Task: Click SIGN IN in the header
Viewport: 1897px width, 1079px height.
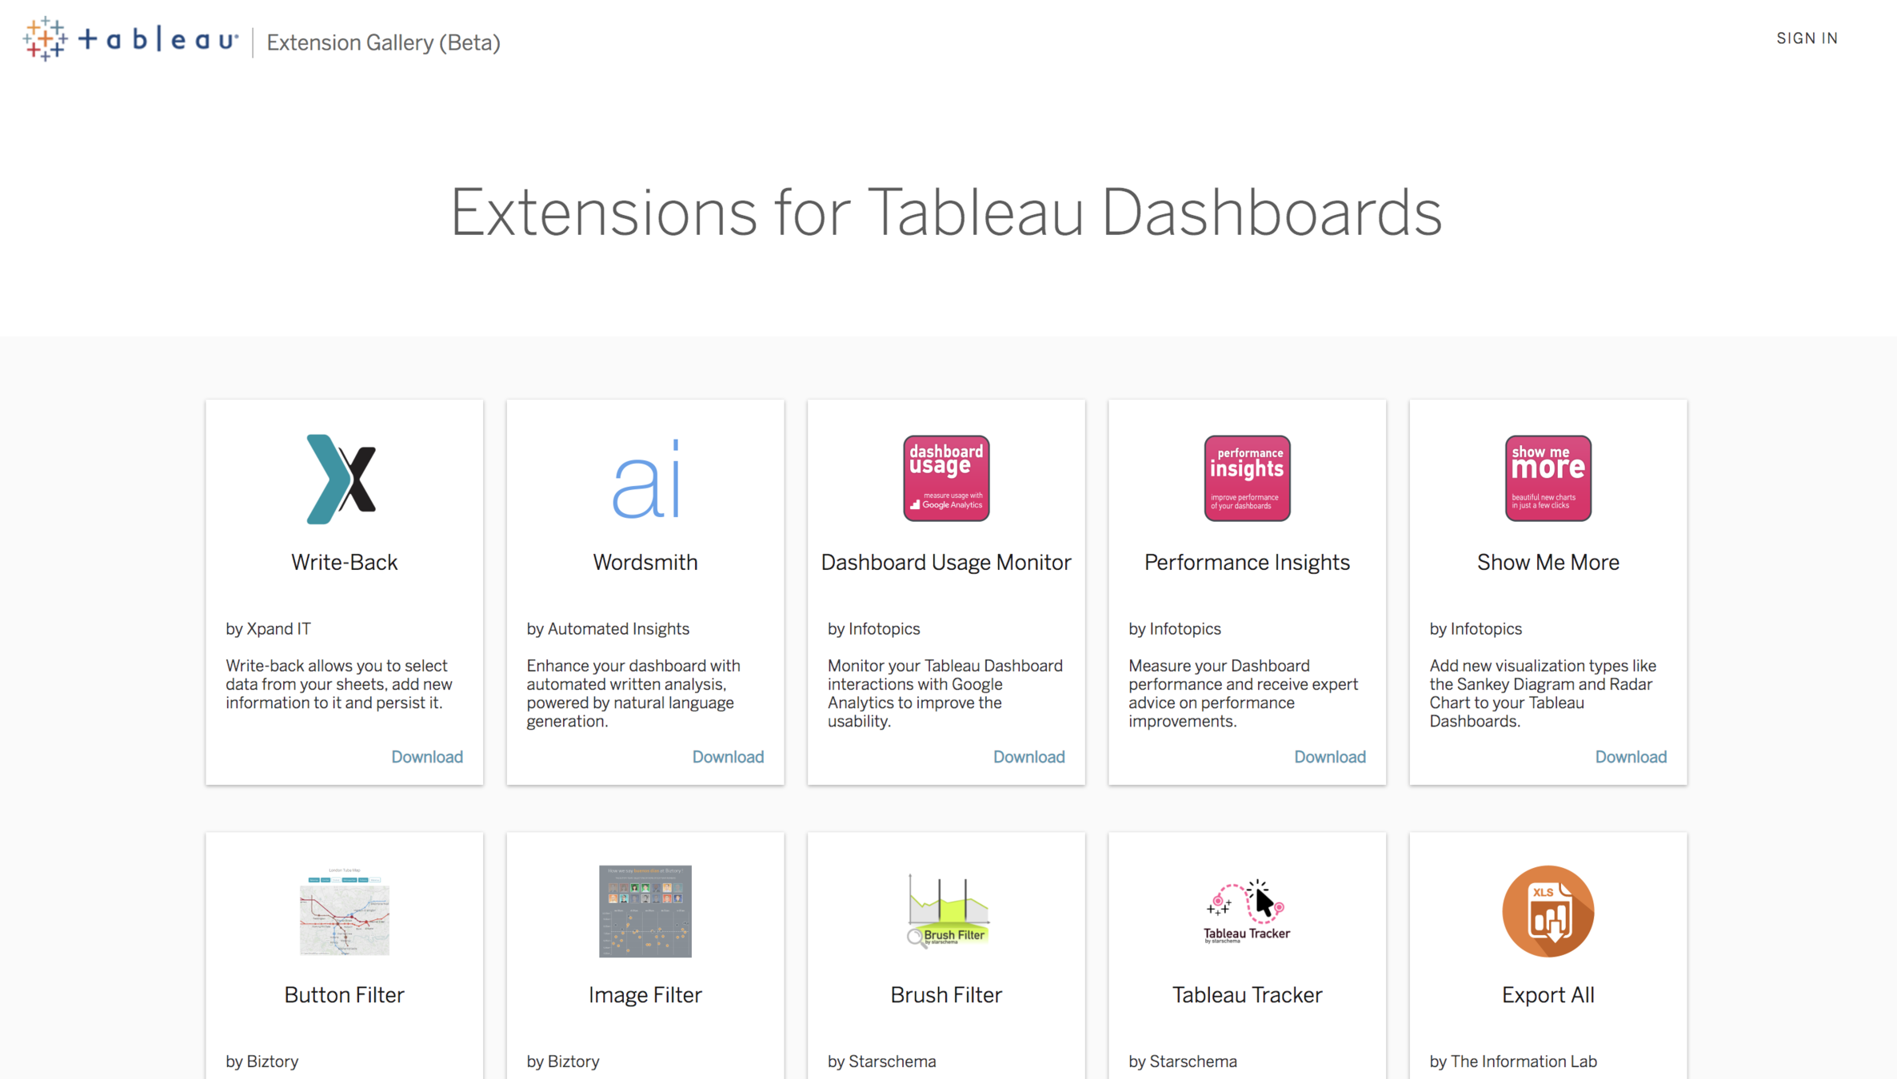Action: (1807, 38)
